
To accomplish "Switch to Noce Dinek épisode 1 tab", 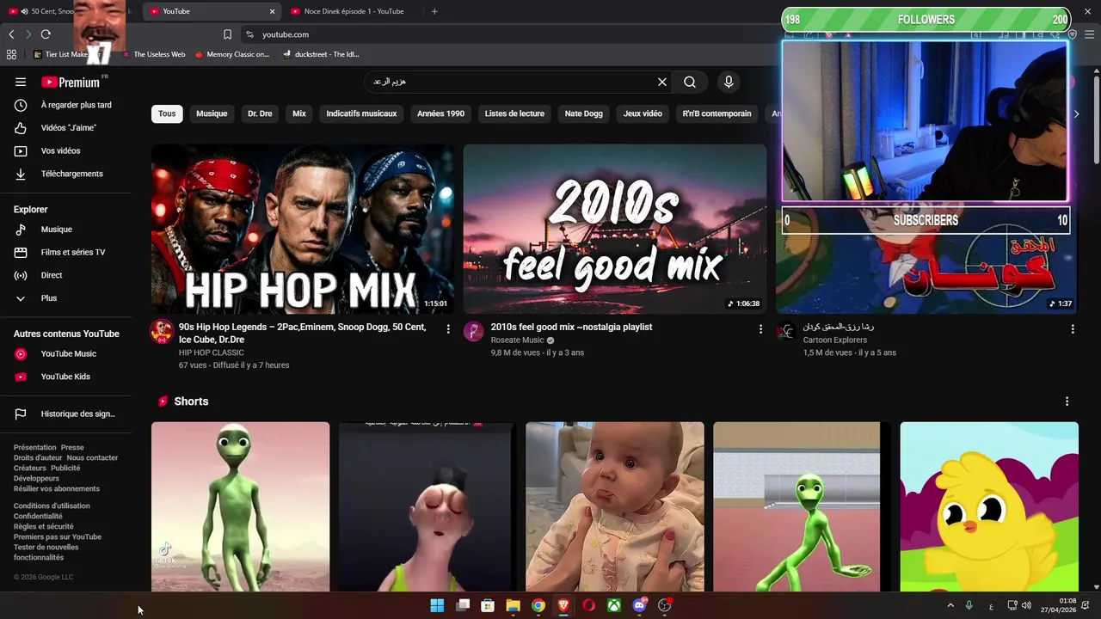I will (353, 11).
